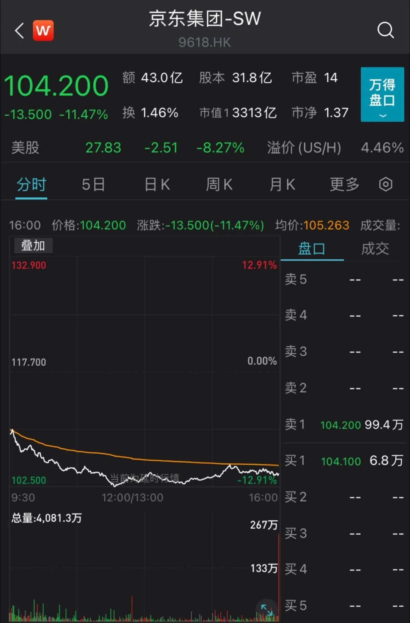Screen dimensions: 410x623
Task: Tap the 12:00/13:00 time axis label
Action: (x=132, y=498)
